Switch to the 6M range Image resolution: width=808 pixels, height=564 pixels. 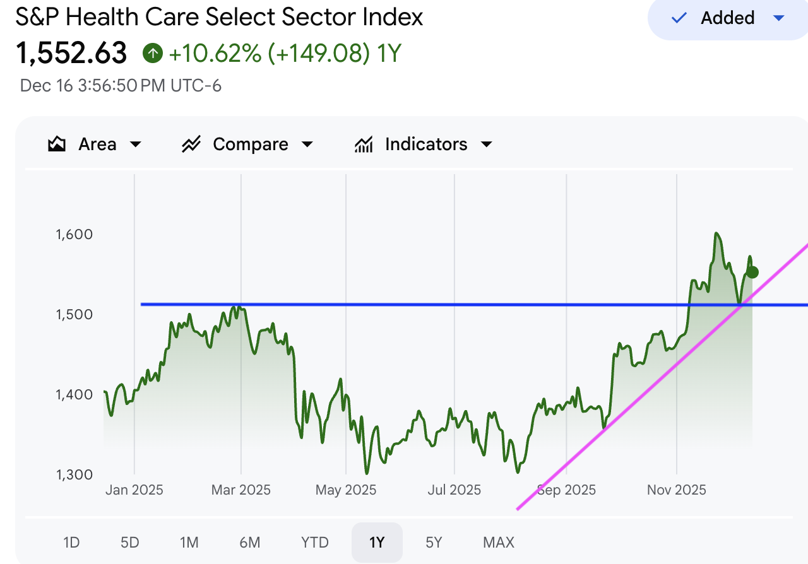click(x=250, y=542)
